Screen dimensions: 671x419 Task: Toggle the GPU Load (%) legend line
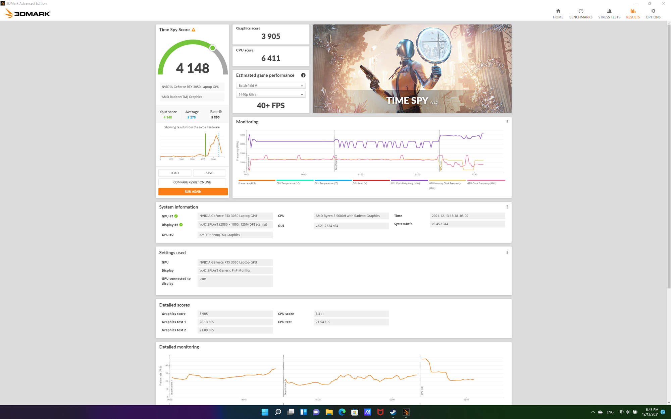point(371,182)
